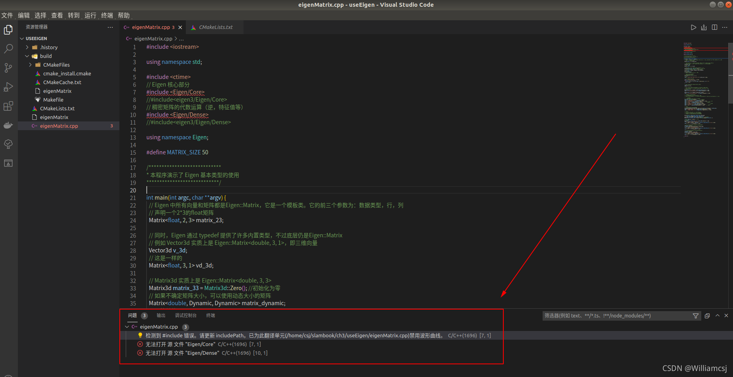The image size is (733, 377).
Task: Click collapse-all icon in Problems panel
Action: (x=707, y=316)
